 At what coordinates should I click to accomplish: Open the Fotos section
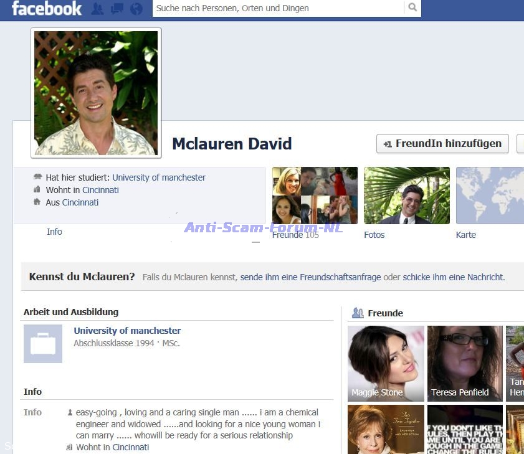point(406,196)
